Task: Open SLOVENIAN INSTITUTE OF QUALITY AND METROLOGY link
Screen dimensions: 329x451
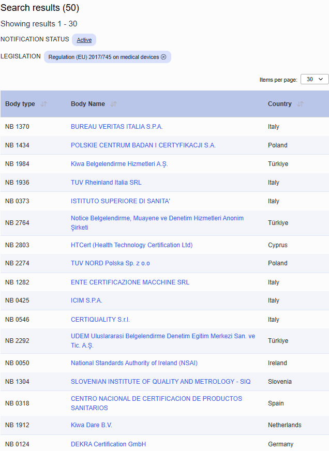Action: 161,381
